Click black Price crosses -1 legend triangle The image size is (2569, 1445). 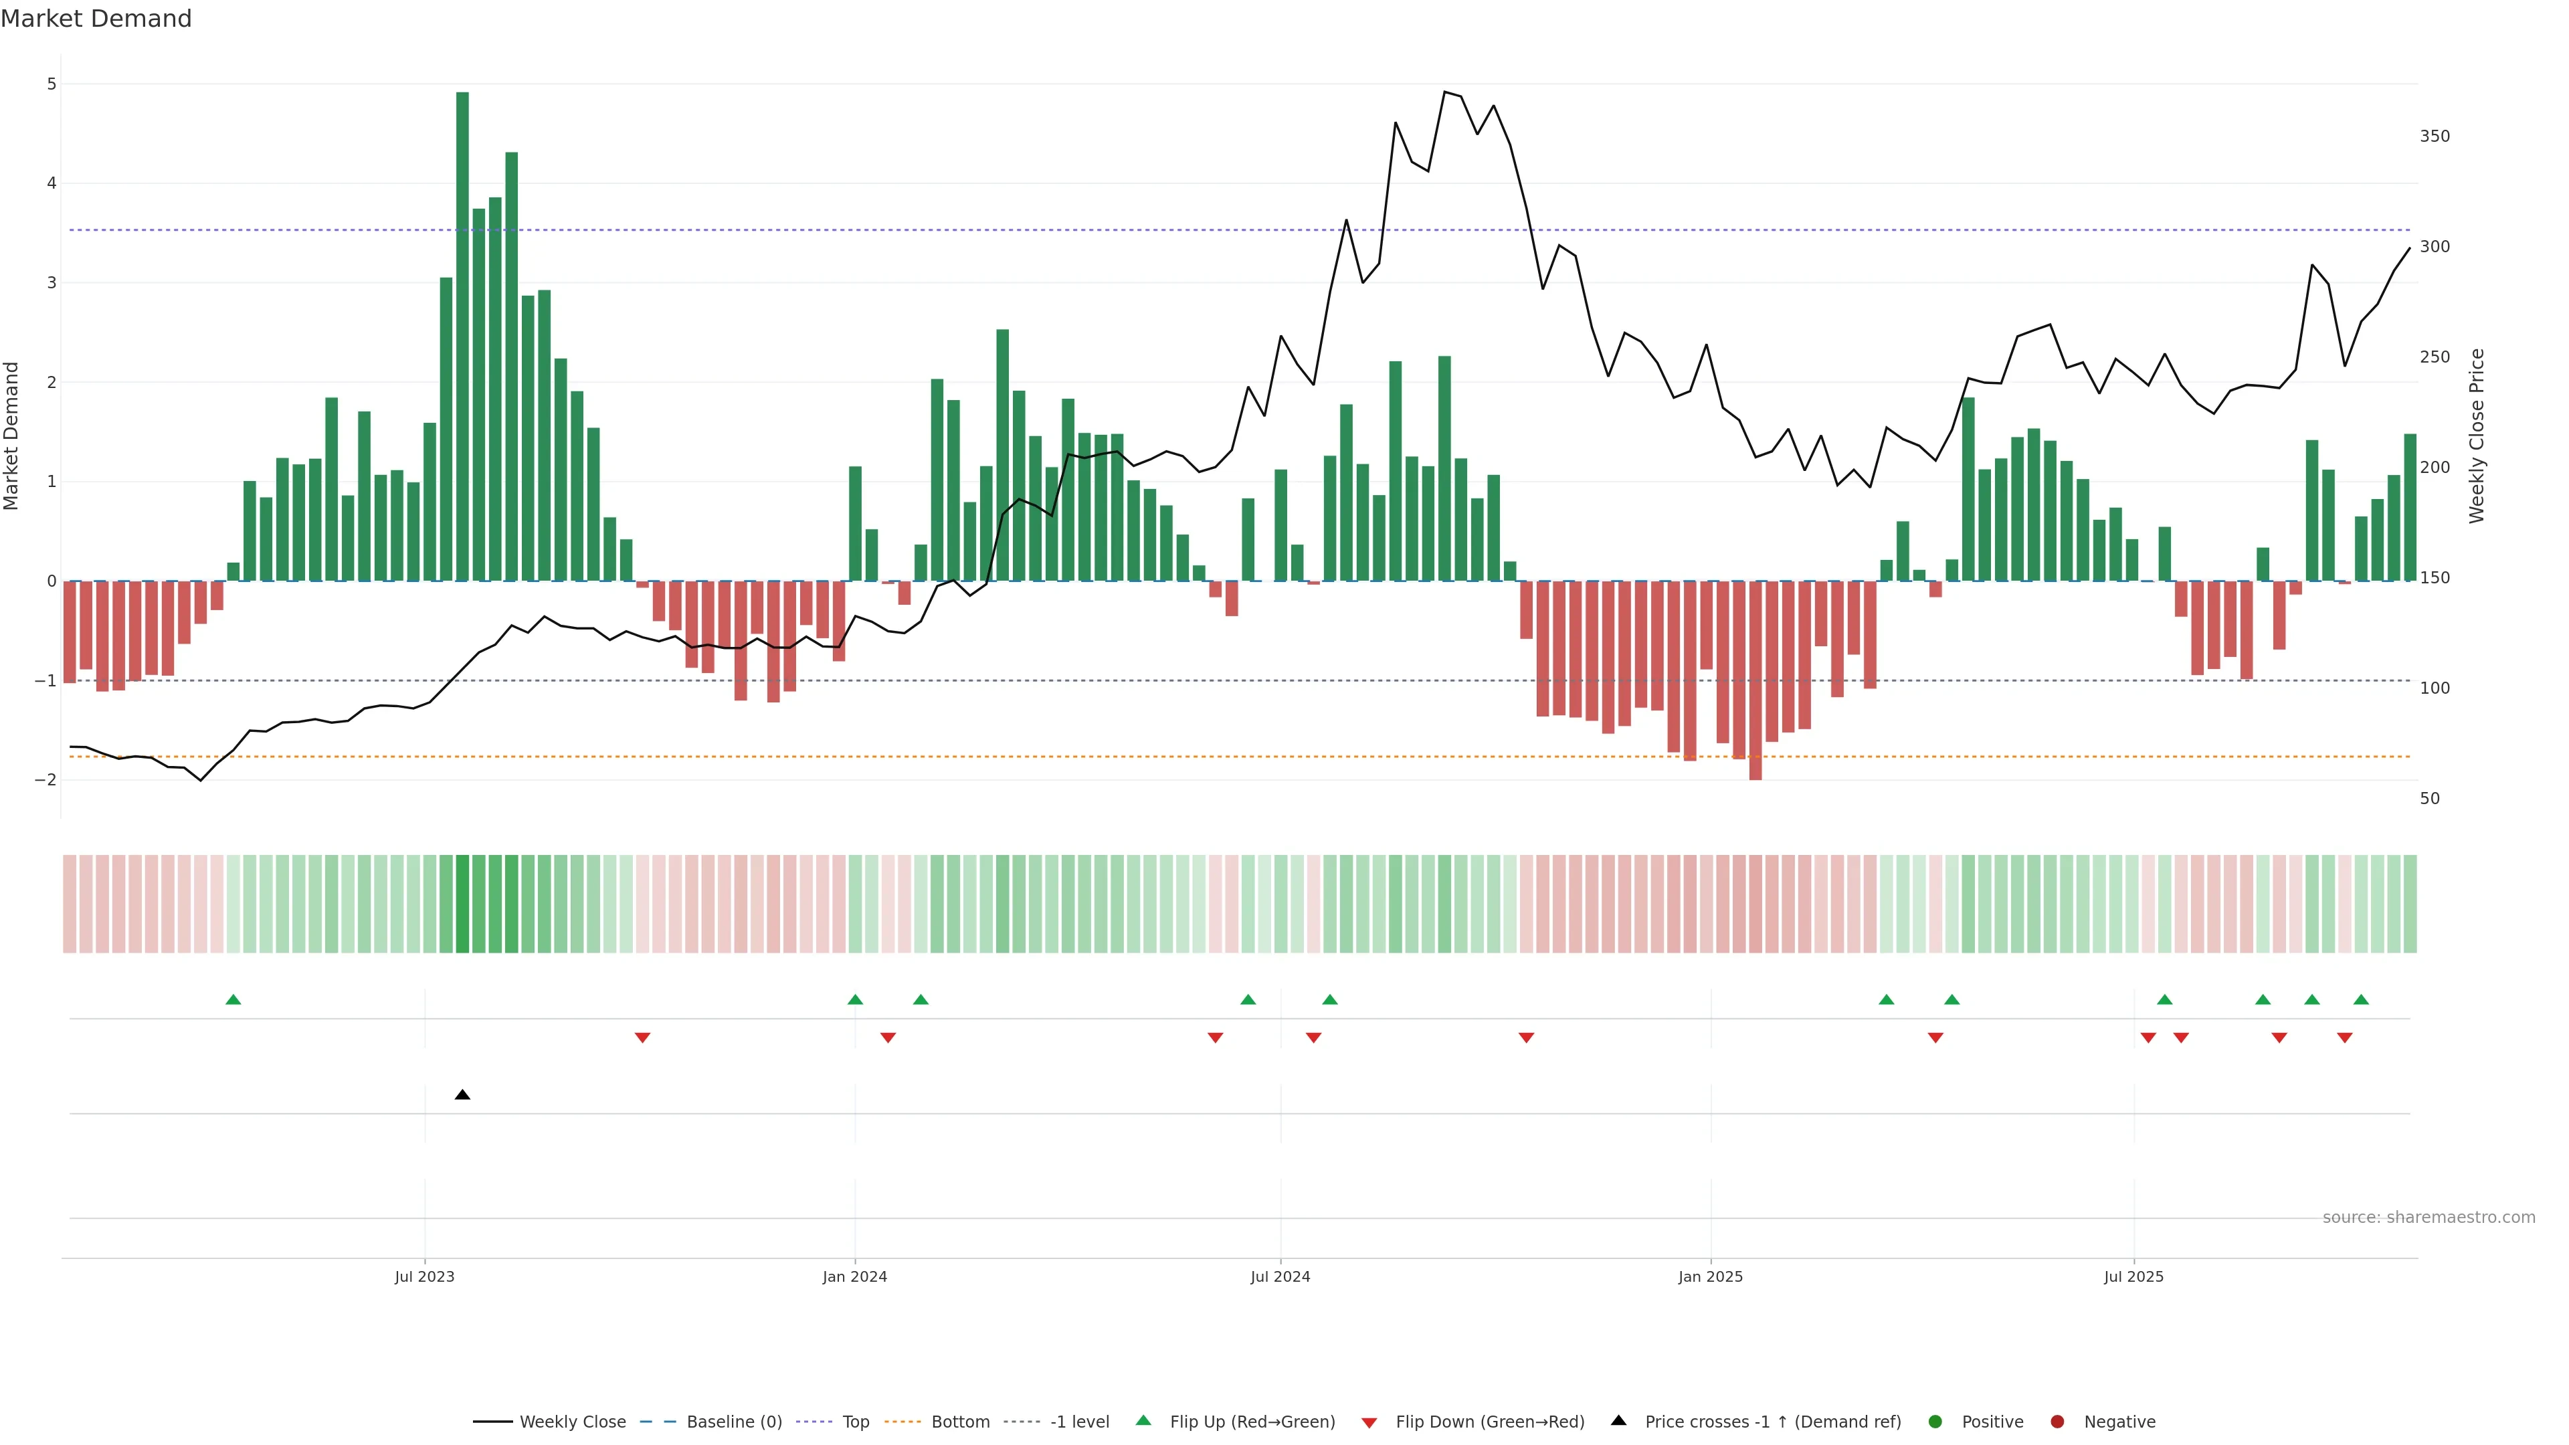point(1618,1421)
